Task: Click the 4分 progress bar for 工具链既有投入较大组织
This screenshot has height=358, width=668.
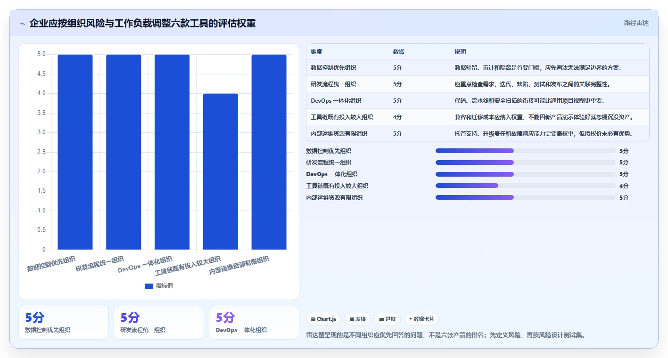Action: coord(526,186)
